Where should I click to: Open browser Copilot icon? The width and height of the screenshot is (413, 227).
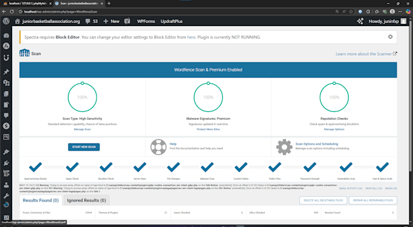pyautogui.click(x=408, y=12)
